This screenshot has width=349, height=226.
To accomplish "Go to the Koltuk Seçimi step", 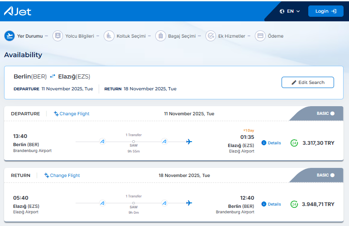I will 131,36.
